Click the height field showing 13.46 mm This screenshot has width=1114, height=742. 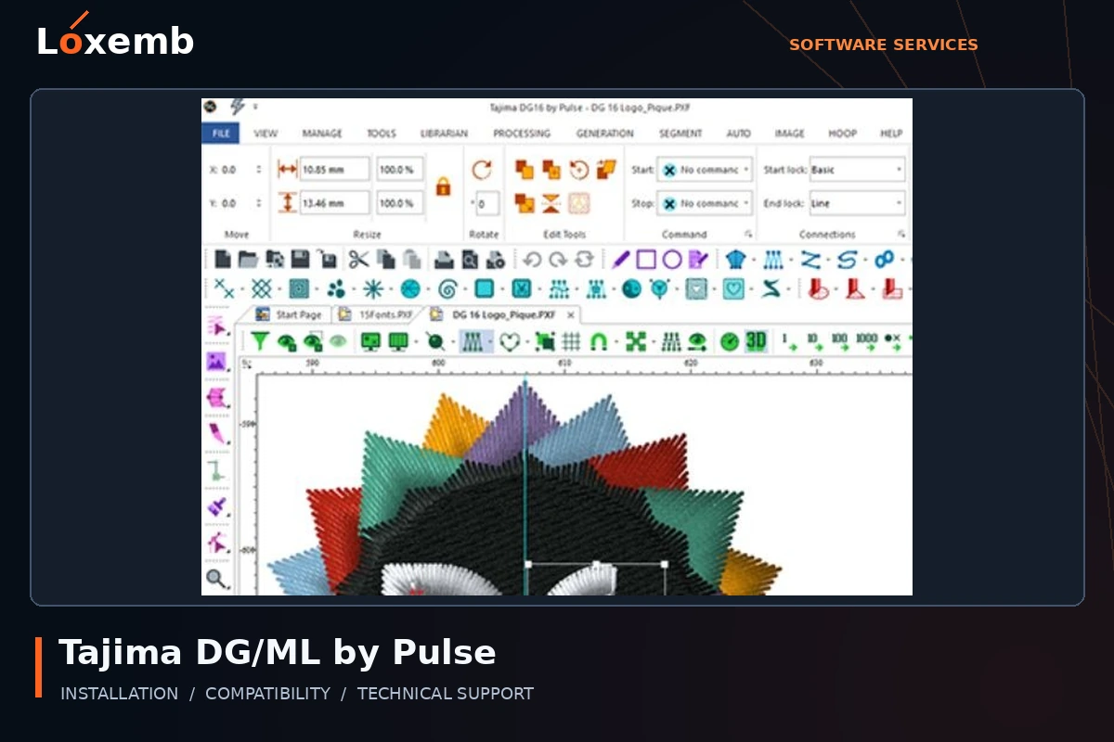coord(334,203)
